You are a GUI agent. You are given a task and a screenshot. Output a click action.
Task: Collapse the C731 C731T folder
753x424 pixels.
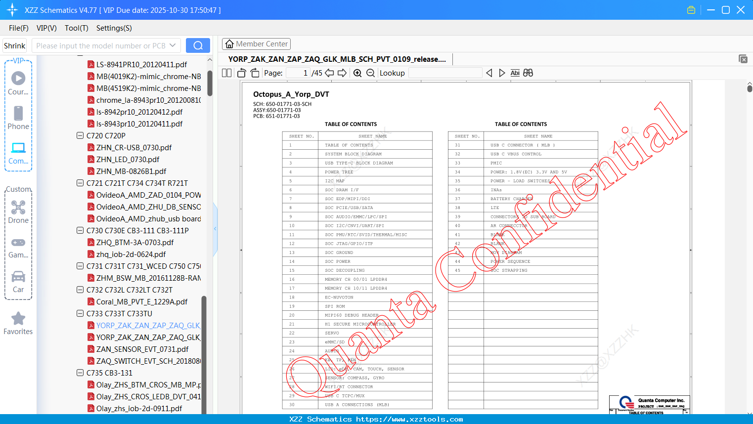pyautogui.click(x=80, y=266)
